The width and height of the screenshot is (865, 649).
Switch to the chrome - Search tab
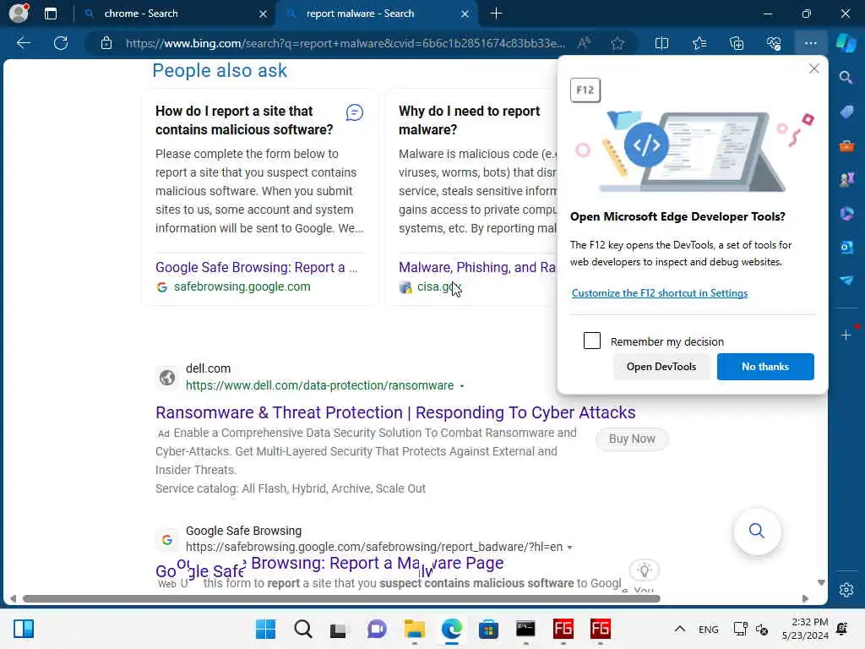[x=174, y=14]
